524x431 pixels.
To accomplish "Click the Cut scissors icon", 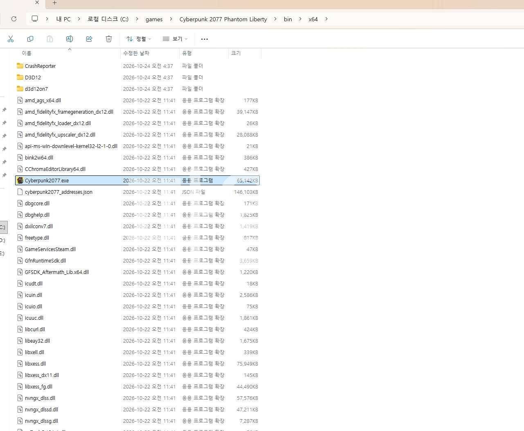I will pyautogui.click(x=11, y=39).
